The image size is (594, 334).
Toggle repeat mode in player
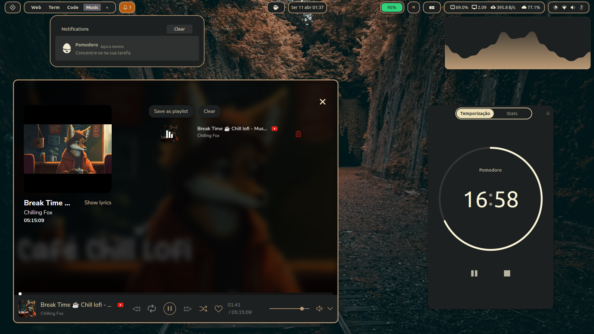pos(152,309)
